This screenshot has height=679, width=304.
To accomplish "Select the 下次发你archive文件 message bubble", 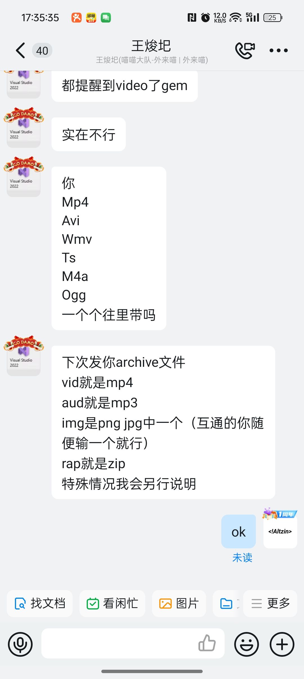I will pyautogui.click(x=163, y=422).
